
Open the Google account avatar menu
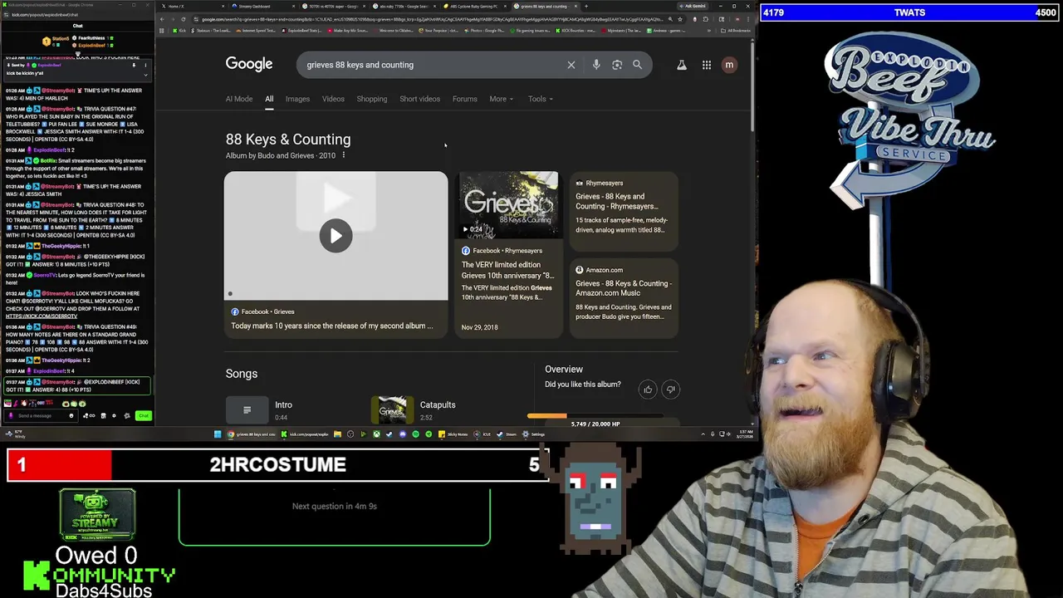729,65
